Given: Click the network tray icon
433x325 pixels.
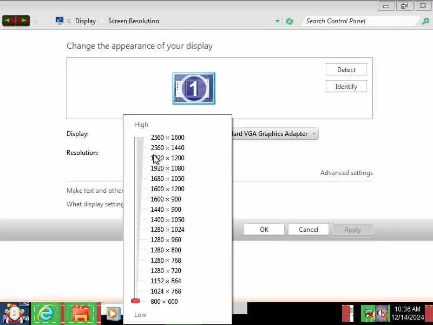Looking at the screenshot, I should tap(369, 313).
